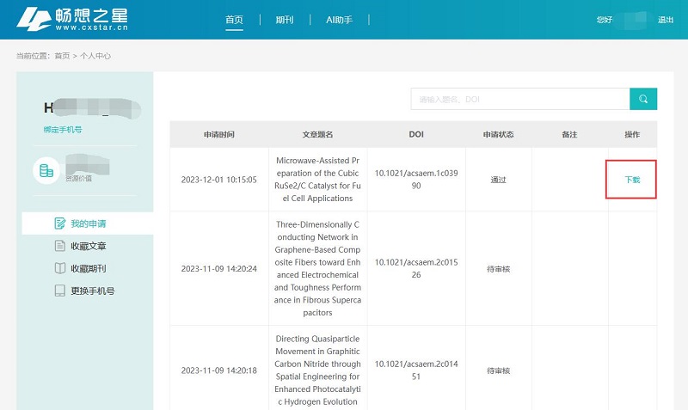Click the date 2023-11-09 14:20:18
Image resolution: width=688 pixels, height=410 pixels.
[219, 370]
